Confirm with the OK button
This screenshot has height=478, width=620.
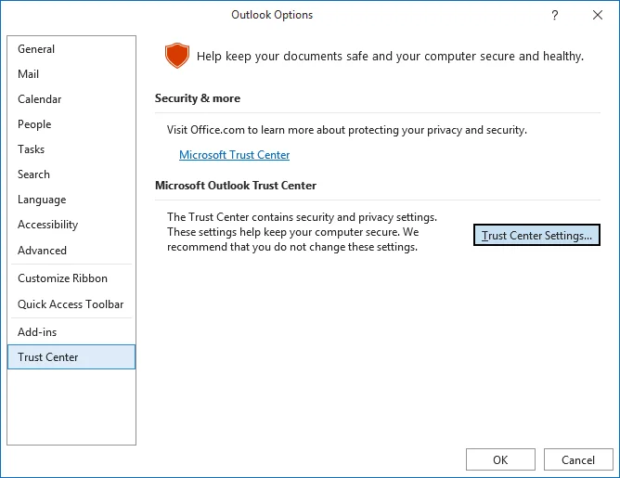[x=500, y=459]
